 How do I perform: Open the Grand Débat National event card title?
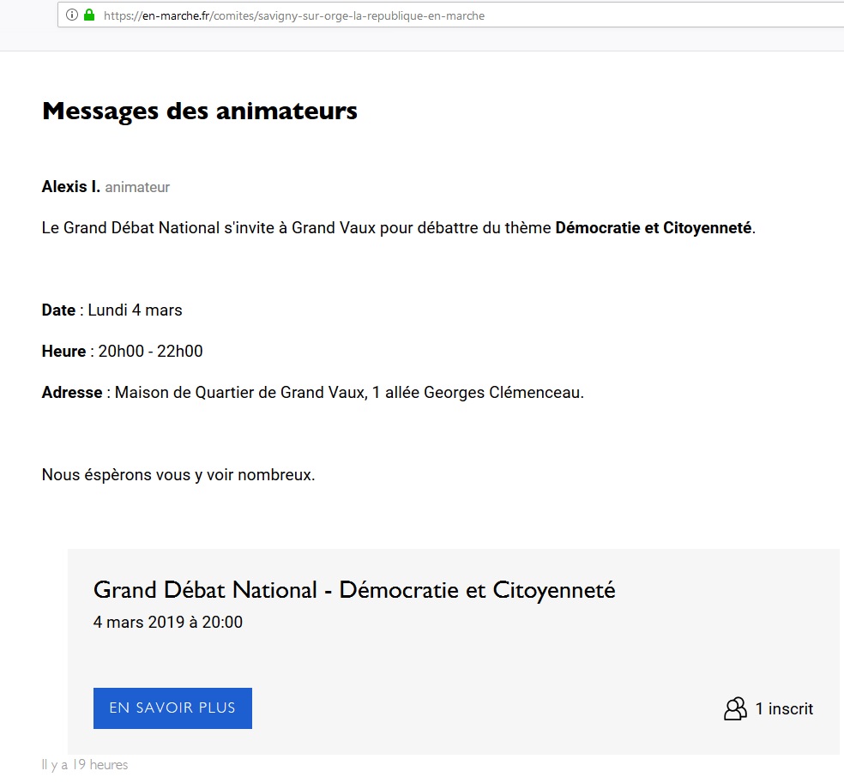pyautogui.click(x=354, y=590)
